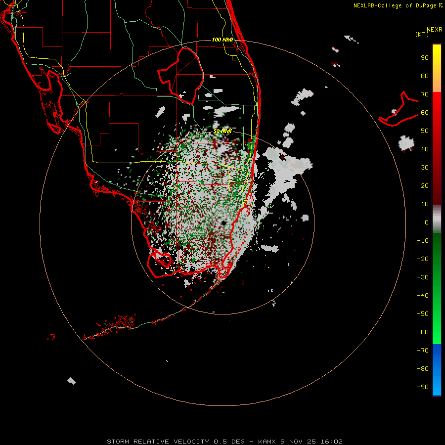Pick the red outbound segment of color bar
445x445 pixels.
tap(437, 148)
